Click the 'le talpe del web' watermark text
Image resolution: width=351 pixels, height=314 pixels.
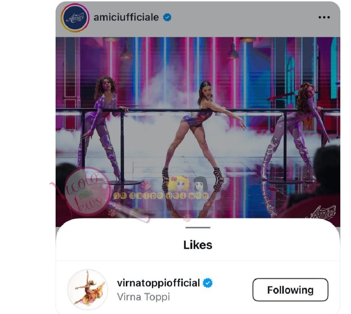161,195
